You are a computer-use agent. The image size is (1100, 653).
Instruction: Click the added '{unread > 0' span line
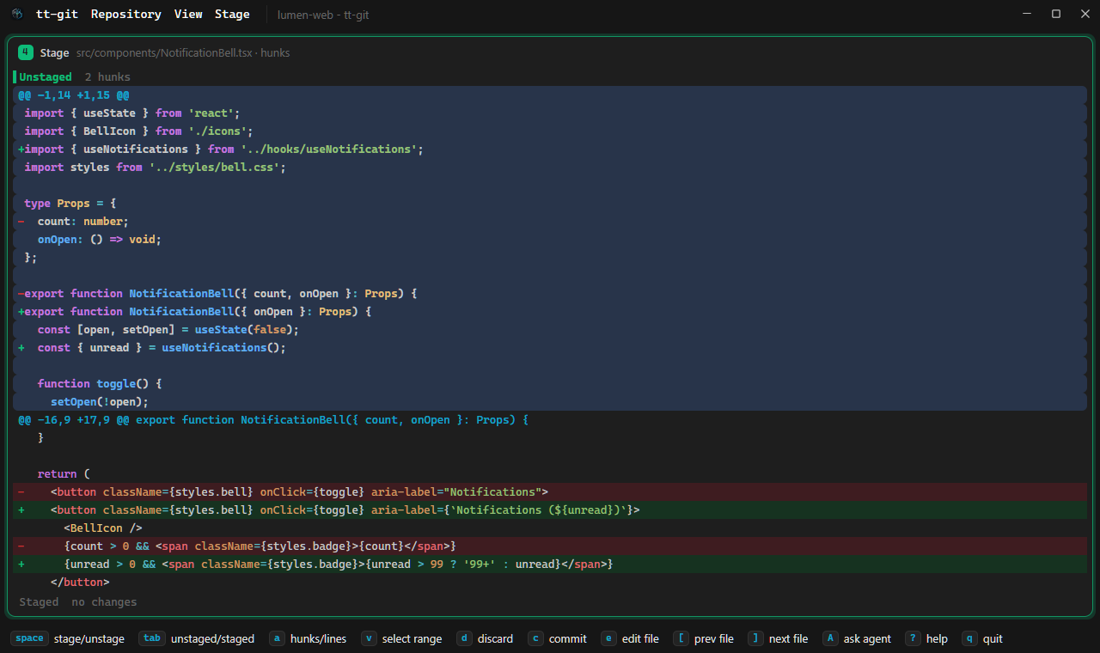pos(550,564)
